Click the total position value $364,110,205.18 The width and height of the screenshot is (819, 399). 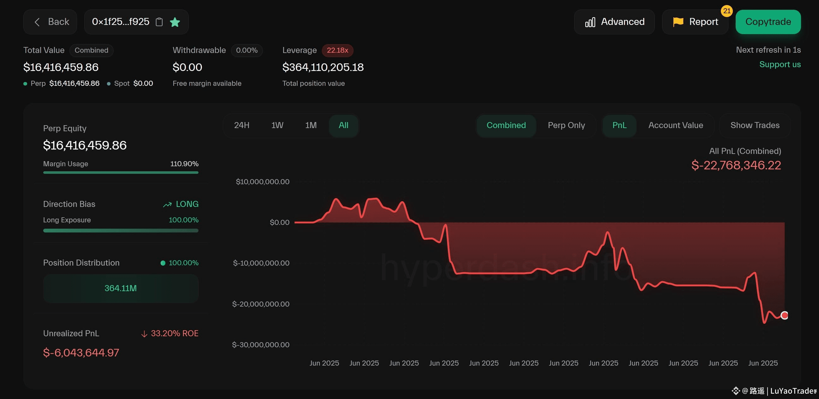323,67
